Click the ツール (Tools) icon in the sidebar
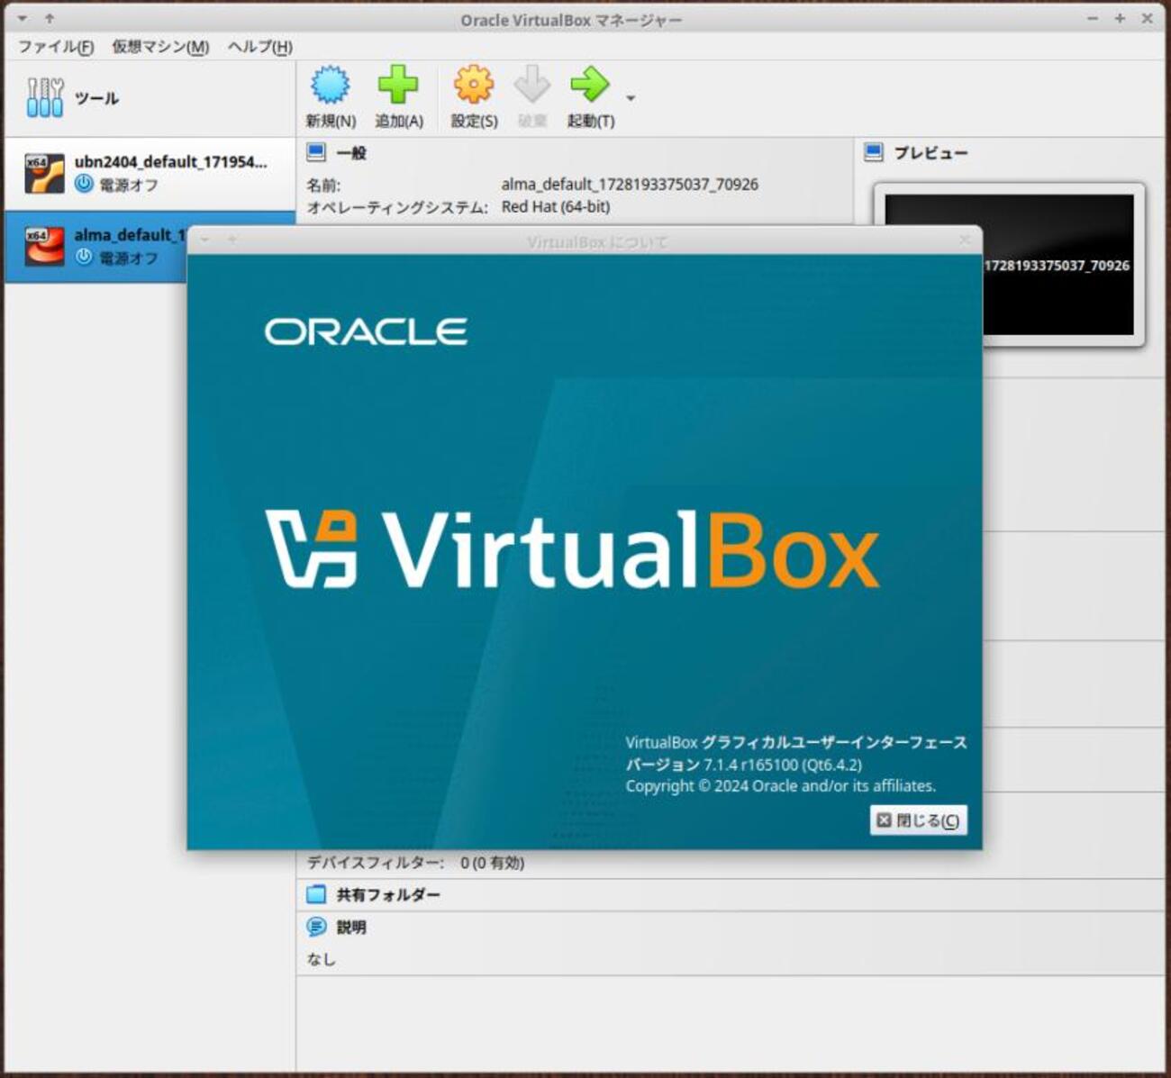This screenshot has width=1171, height=1078. (x=43, y=97)
